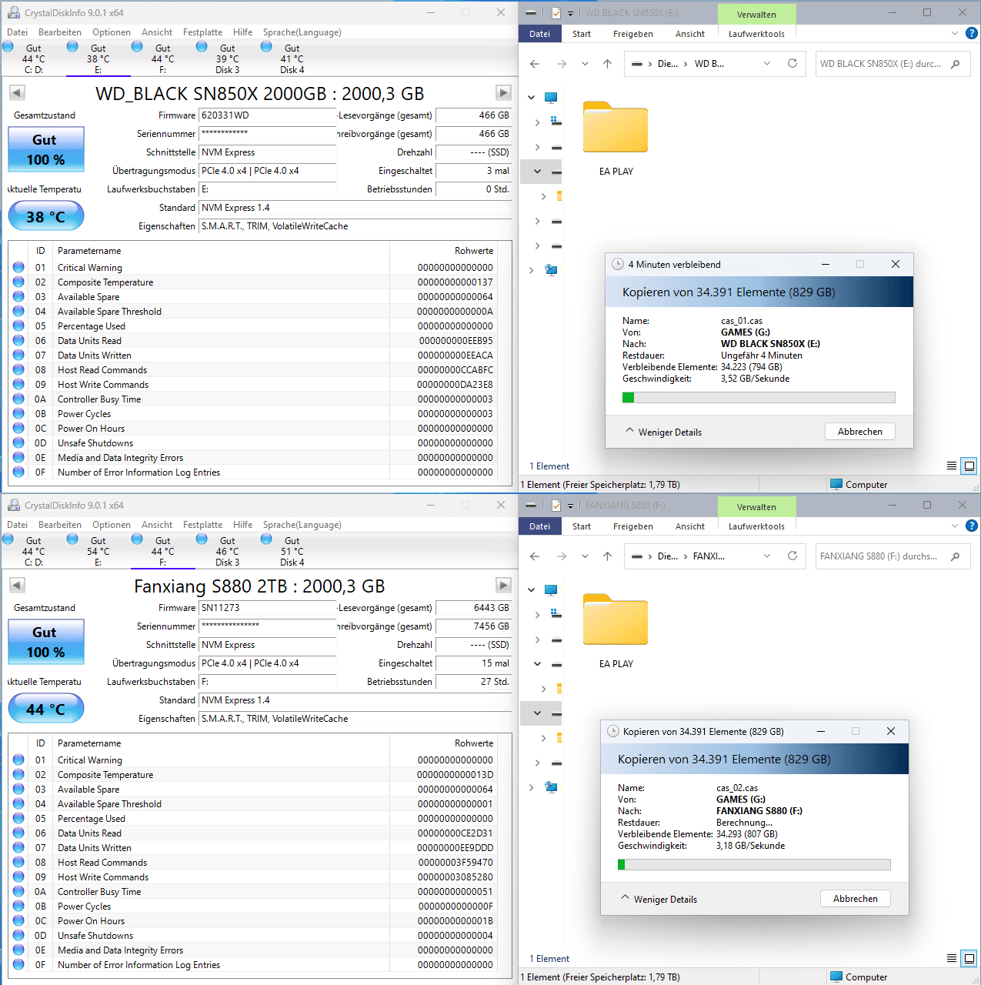The width and height of the screenshot is (981, 985).
Task: Open the address bar history dropdown in the WD BLACK Explorer
Action: pos(767,64)
